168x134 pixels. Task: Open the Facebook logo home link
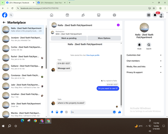[5, 15]
